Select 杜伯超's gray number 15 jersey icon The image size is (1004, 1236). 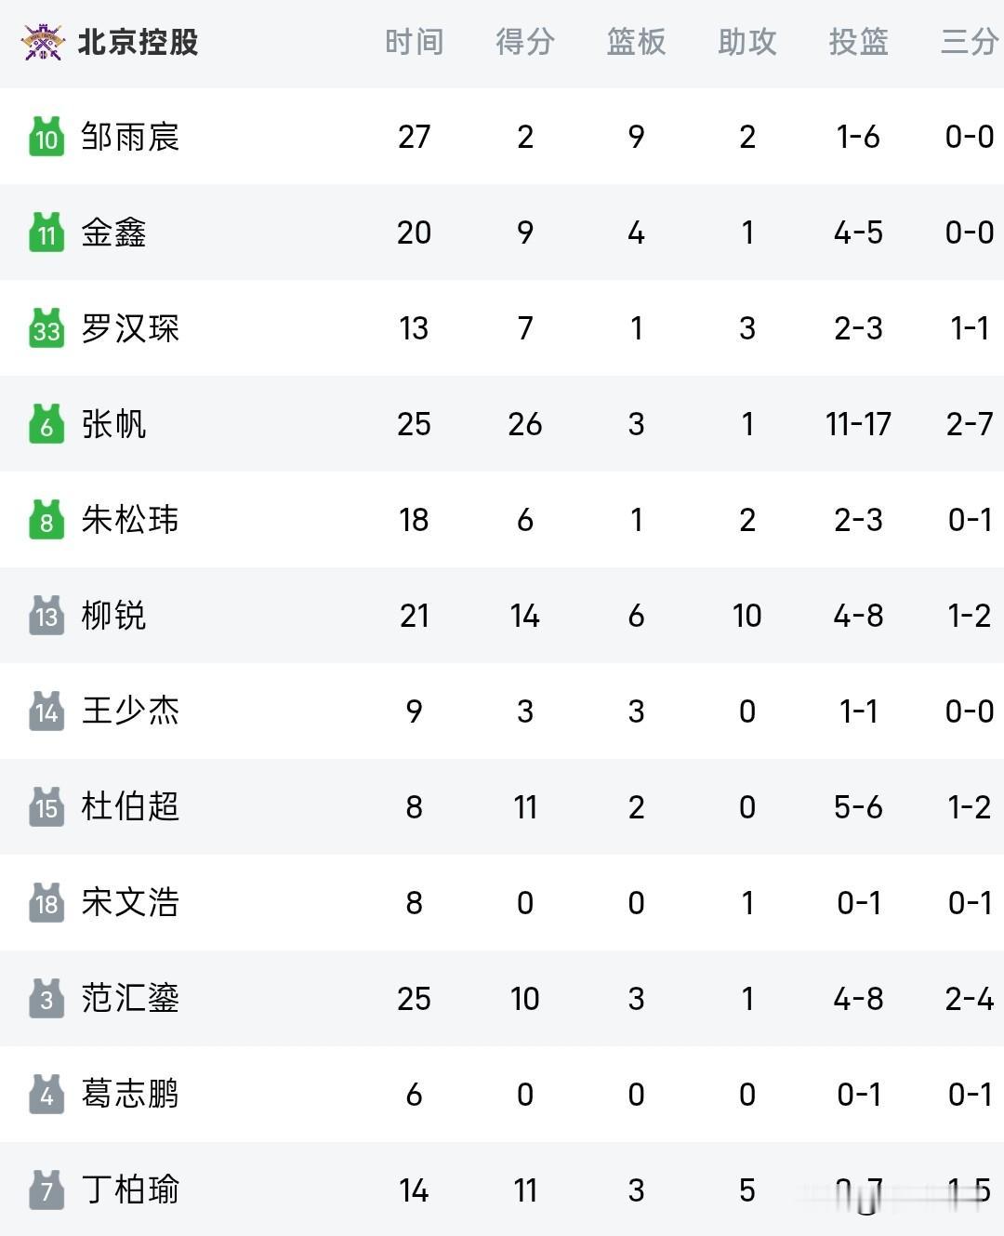(46, 807)
